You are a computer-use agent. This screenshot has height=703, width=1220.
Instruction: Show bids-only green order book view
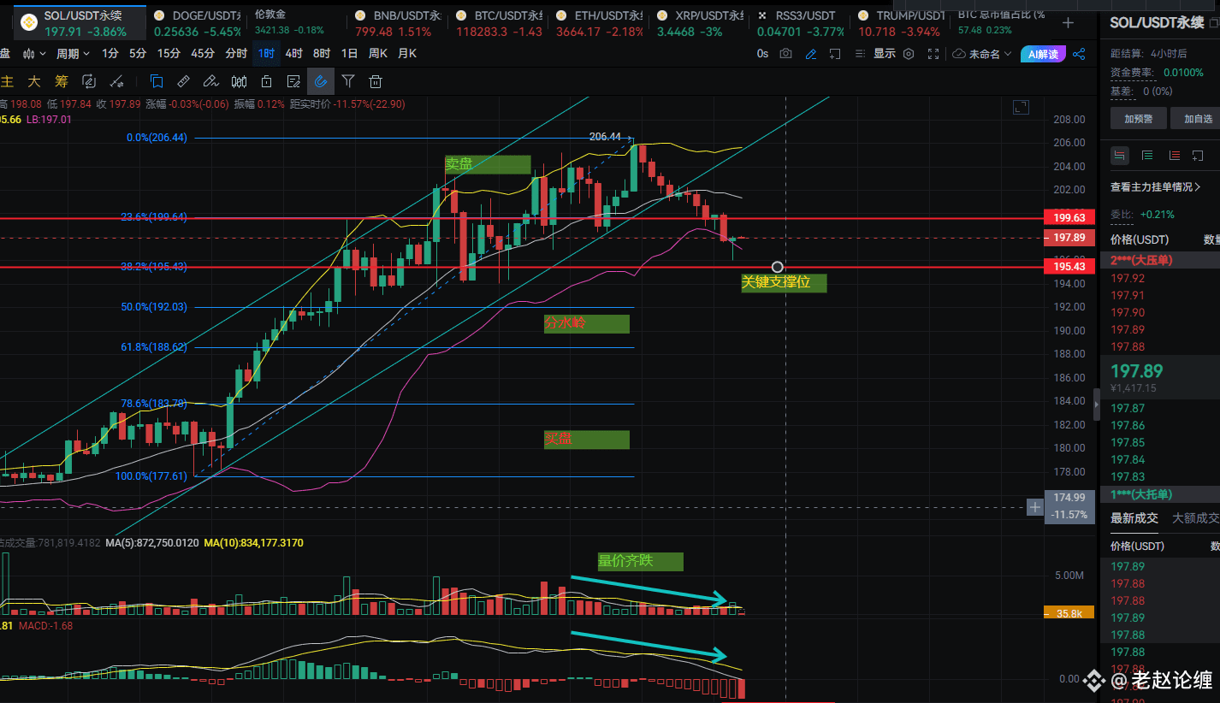click(x=1147, y=156)
